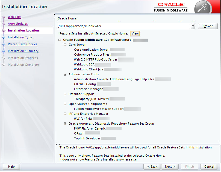Click the navigation panel collapse arrows
The image size is (221, 172).
click(54, 16)
